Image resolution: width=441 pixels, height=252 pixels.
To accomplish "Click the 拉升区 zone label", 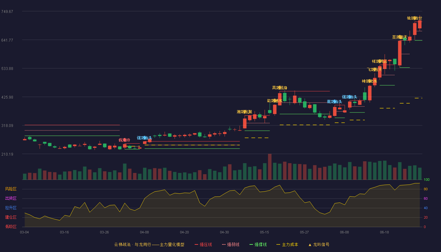I will pos(11,208).
